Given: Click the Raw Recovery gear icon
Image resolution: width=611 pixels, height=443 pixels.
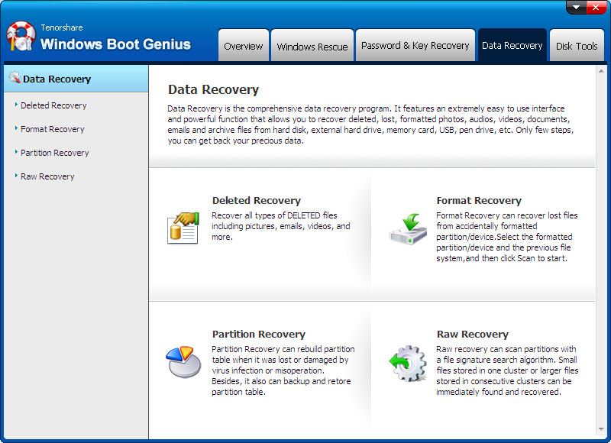Looking at the screenshot, I should (x=408, y=363).
